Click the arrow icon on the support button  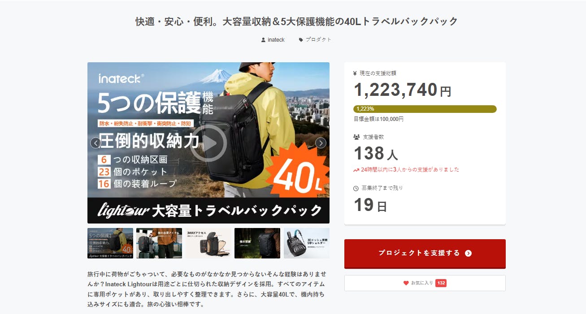(468, 253)
